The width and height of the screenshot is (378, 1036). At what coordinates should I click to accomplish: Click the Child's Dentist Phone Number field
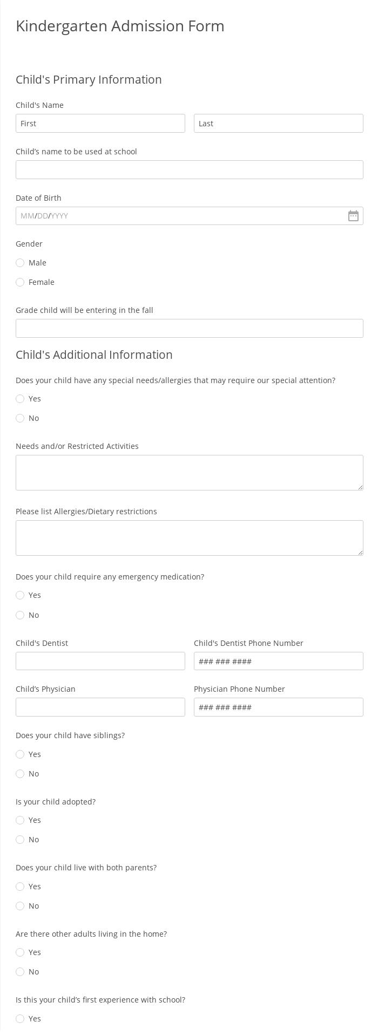(278, 661)
